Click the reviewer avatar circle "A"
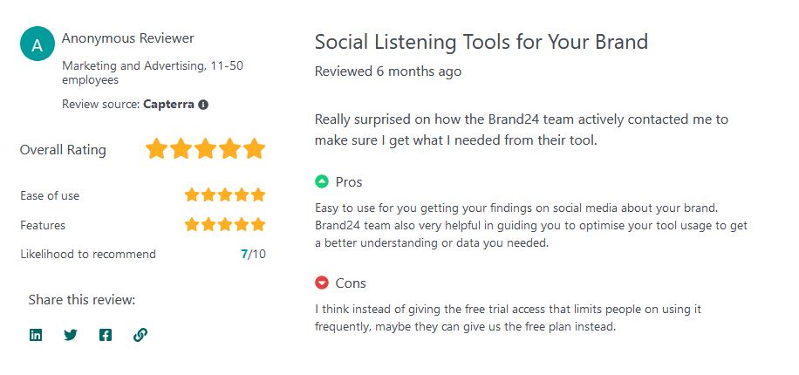799x375 pixels. tap(38, 44)
